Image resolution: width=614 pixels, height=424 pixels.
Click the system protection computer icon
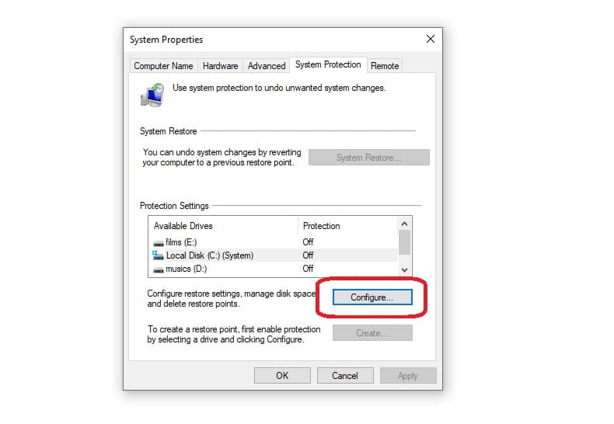click(x=152, y=95)
